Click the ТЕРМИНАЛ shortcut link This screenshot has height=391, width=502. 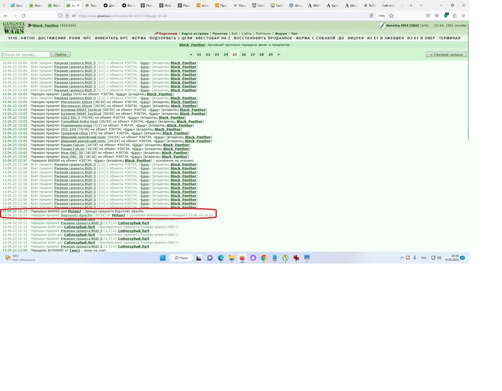point(449,38)
